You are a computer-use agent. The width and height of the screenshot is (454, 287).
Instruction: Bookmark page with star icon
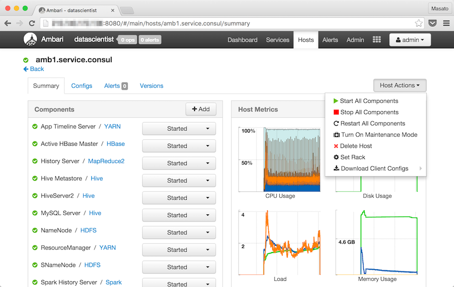point(419,23)
